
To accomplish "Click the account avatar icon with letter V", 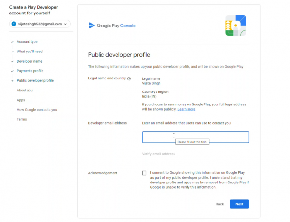I will coord(14,24).
